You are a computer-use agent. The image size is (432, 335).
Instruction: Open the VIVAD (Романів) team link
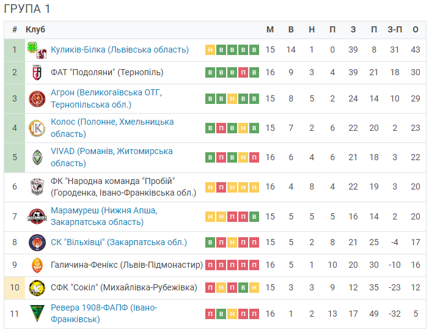tap(112, 157)
